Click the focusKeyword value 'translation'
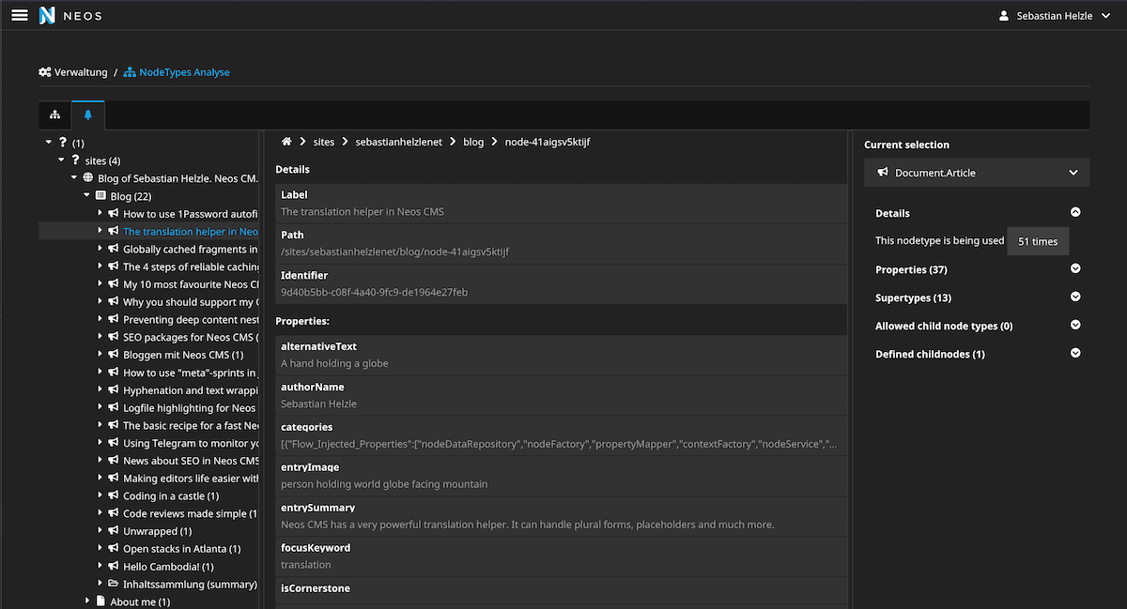This screenshot has width=1127, height=609. 306,565
